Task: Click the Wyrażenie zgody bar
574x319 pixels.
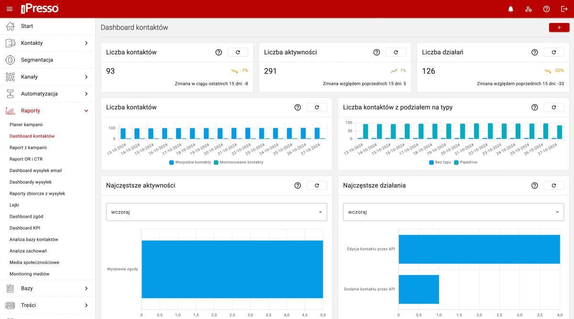Action: [x=232, y=269]
